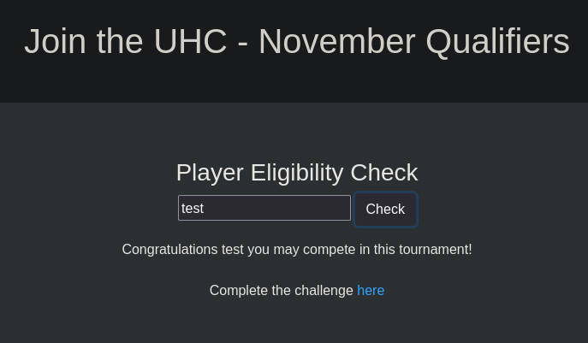Click the word "Check" in the section heading
588x343 pixels.
point(384,173)
